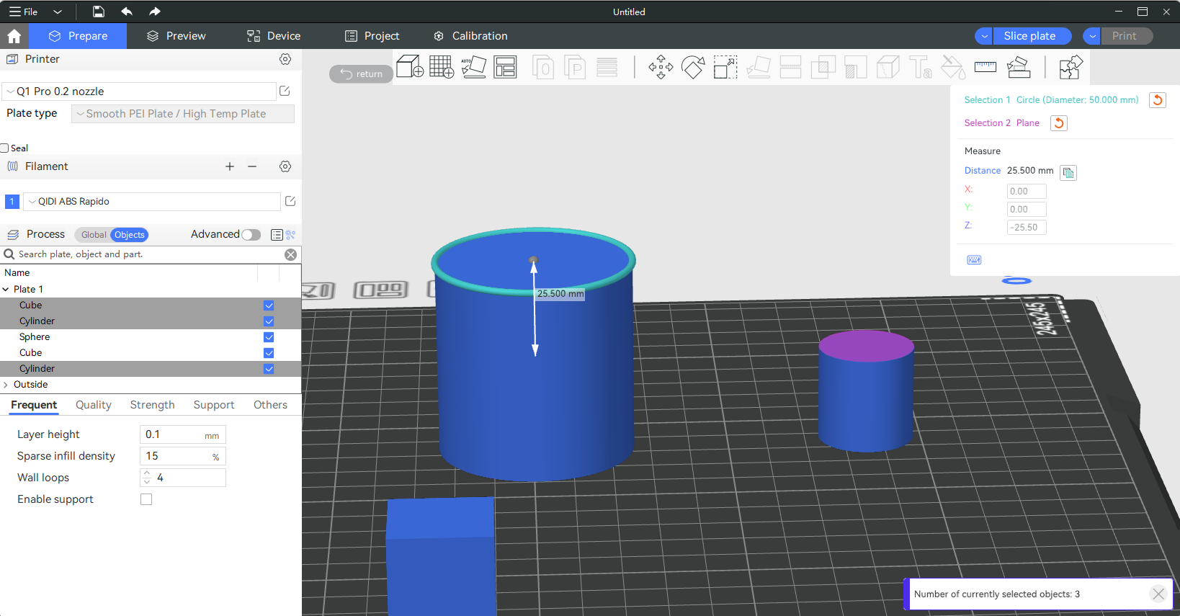Select the Scale tool

[x=725, y=68]
